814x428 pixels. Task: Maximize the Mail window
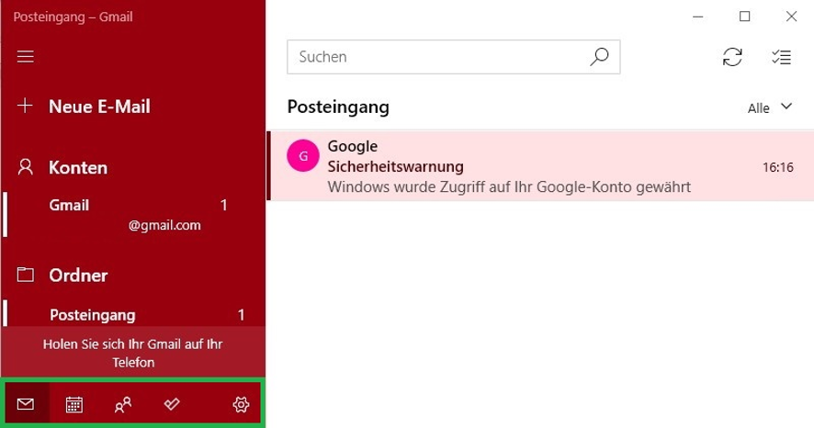point(744,17)
